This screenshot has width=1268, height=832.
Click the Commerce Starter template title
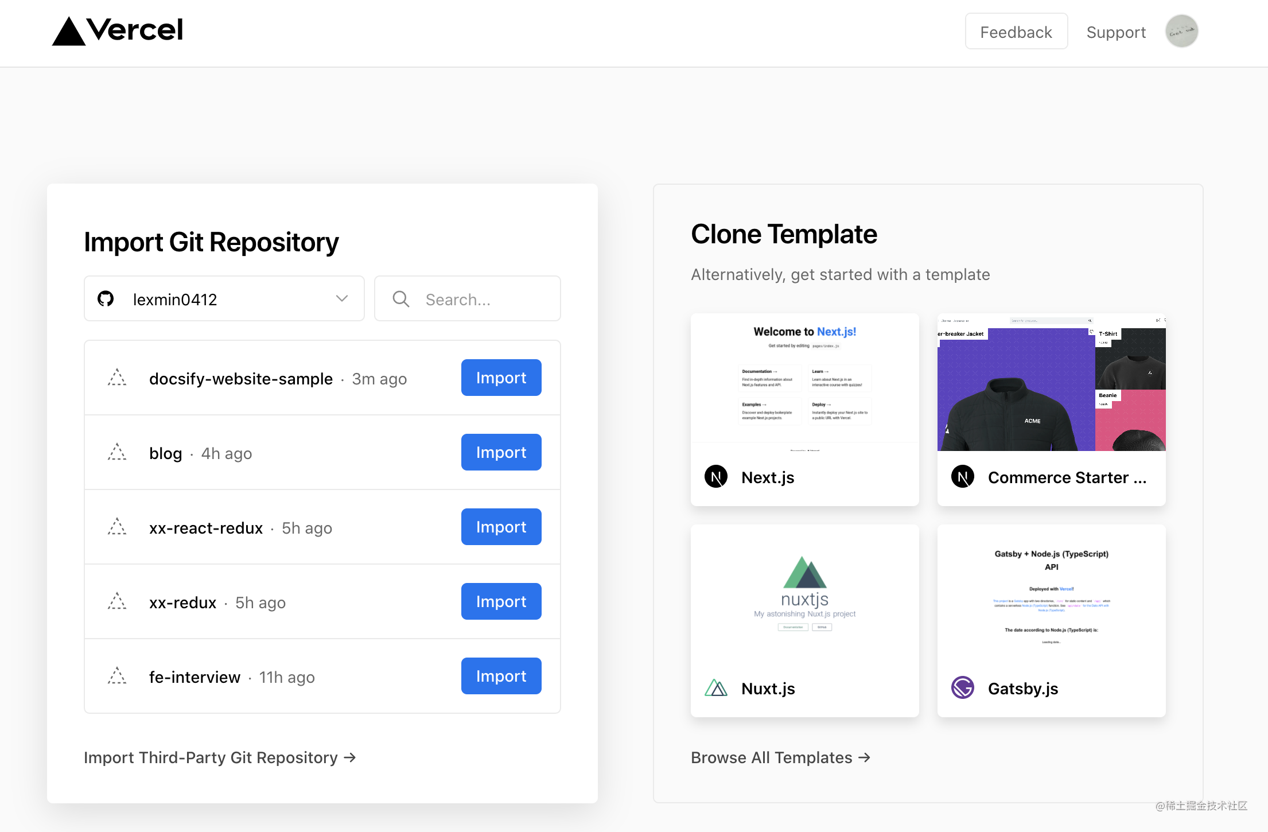(1067, 477)
